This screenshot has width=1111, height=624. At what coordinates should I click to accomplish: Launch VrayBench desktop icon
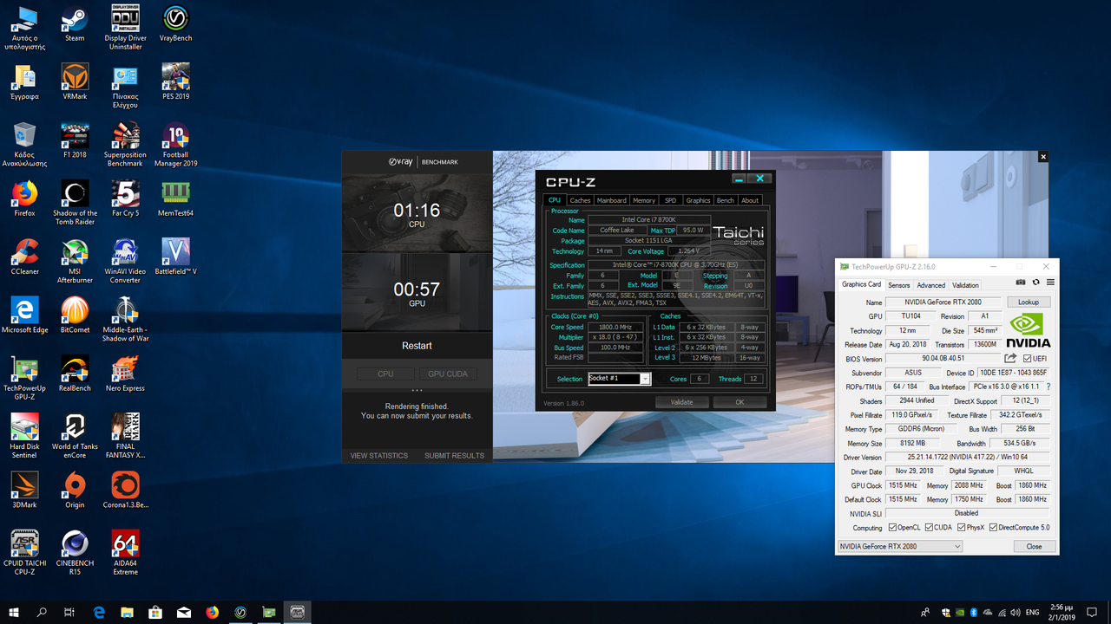(x=176, y=23)
